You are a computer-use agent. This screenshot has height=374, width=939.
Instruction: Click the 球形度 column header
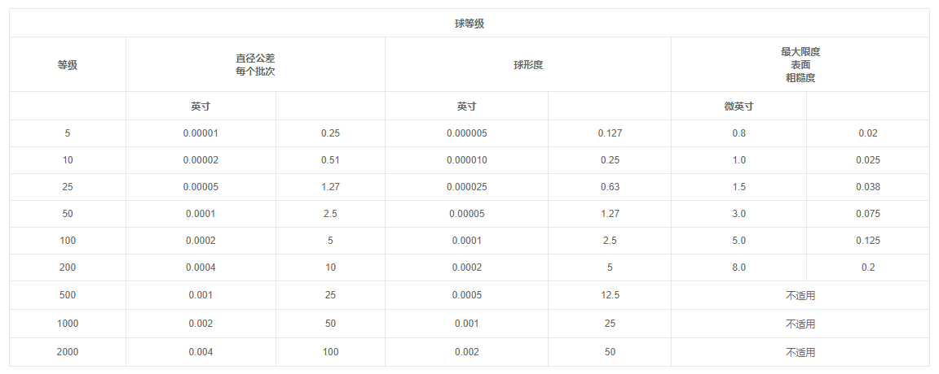click(528, 65)
